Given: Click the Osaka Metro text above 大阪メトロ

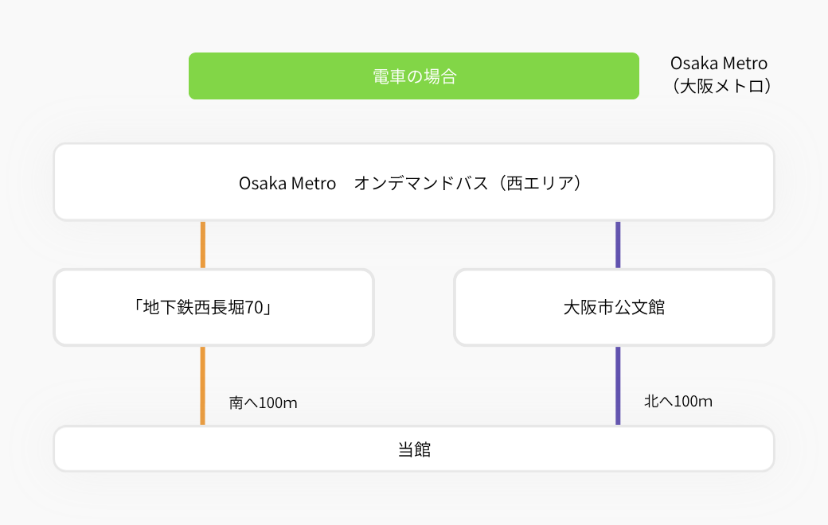Looking at the screenshot, I should pyautogui.click(x=719, y=64).
